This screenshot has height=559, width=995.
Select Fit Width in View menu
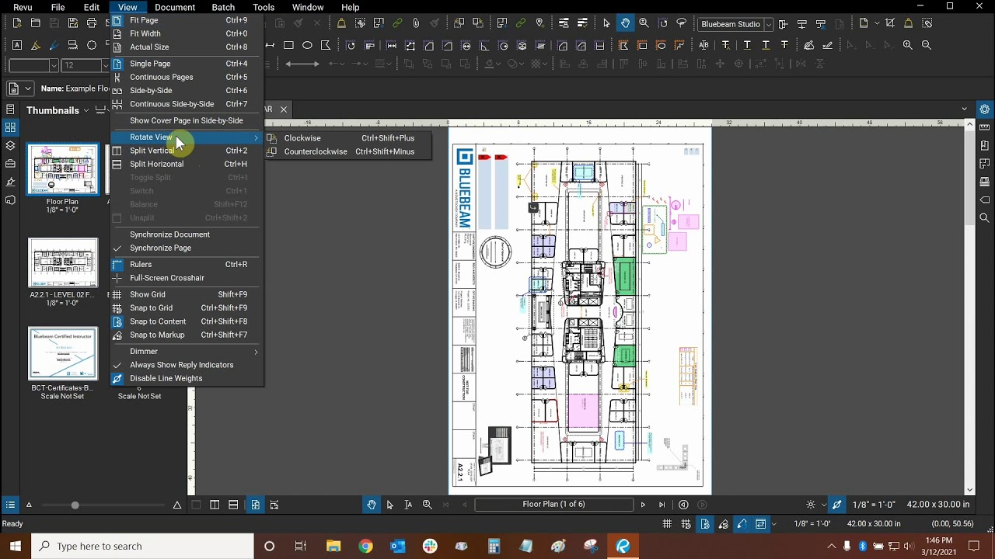tap(187, 33)
